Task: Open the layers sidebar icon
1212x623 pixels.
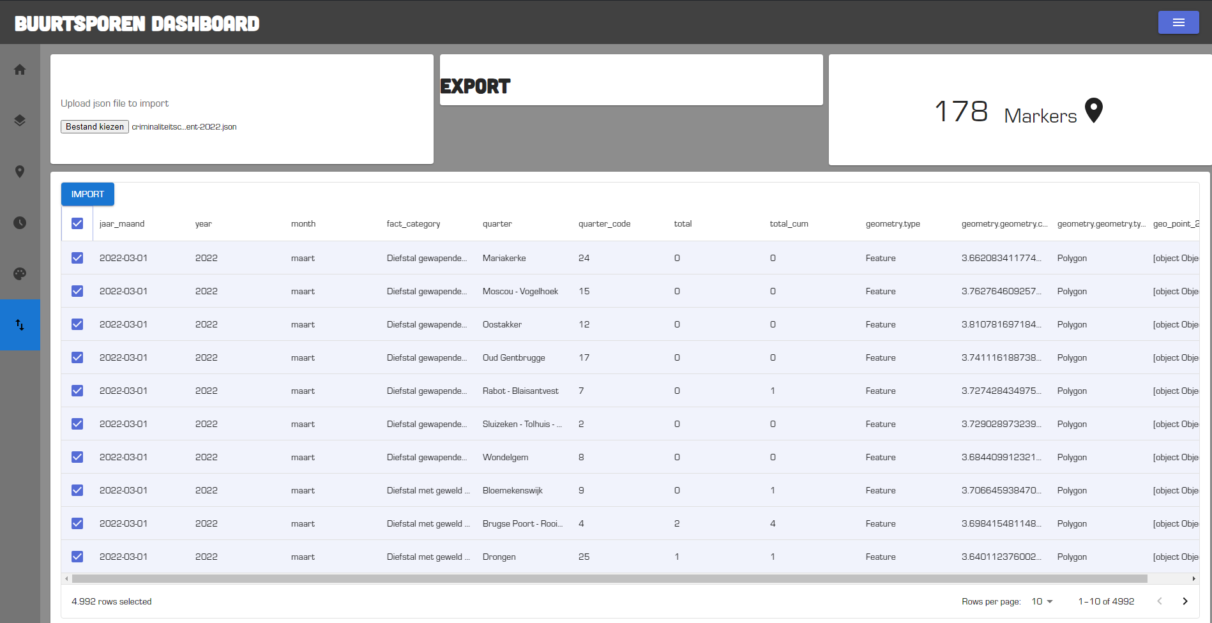Action: (x=20, y=121)
